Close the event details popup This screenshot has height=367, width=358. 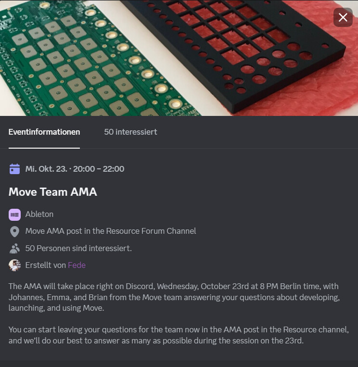click(343, 17)
